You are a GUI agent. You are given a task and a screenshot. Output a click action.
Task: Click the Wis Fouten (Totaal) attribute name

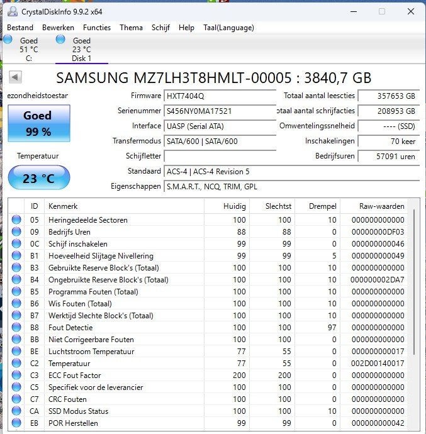pyautogui.click(x=80, y=304)
